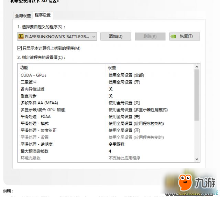Click the 说明: description label
The image size is (220, 197).
click(8, 191)
